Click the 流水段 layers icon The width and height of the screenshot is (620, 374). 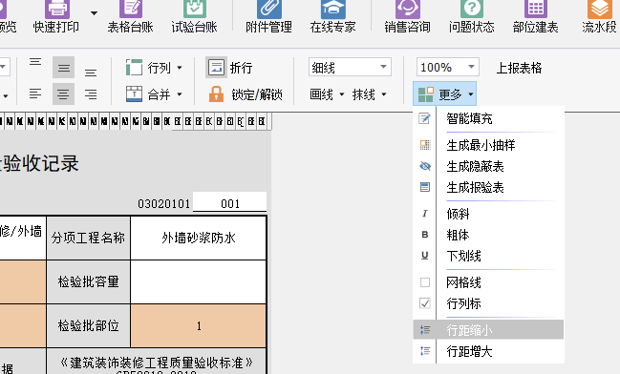coord(599,9)
